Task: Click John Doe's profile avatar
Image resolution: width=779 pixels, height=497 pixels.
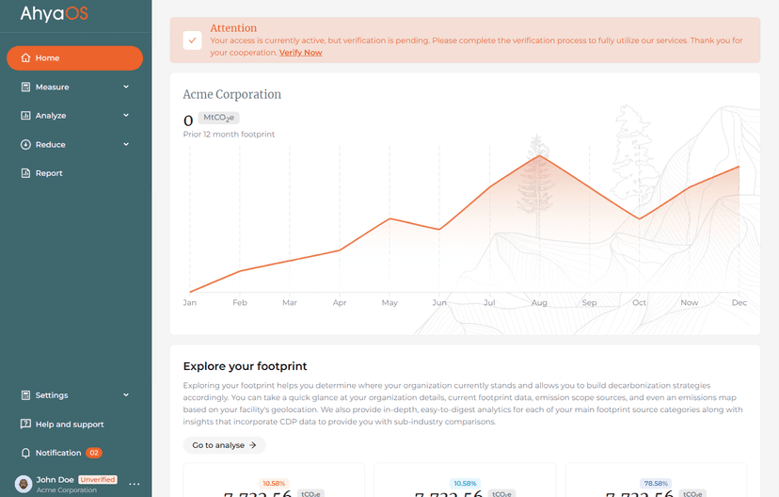Action: pyautogui.click(x=24, y=484)
